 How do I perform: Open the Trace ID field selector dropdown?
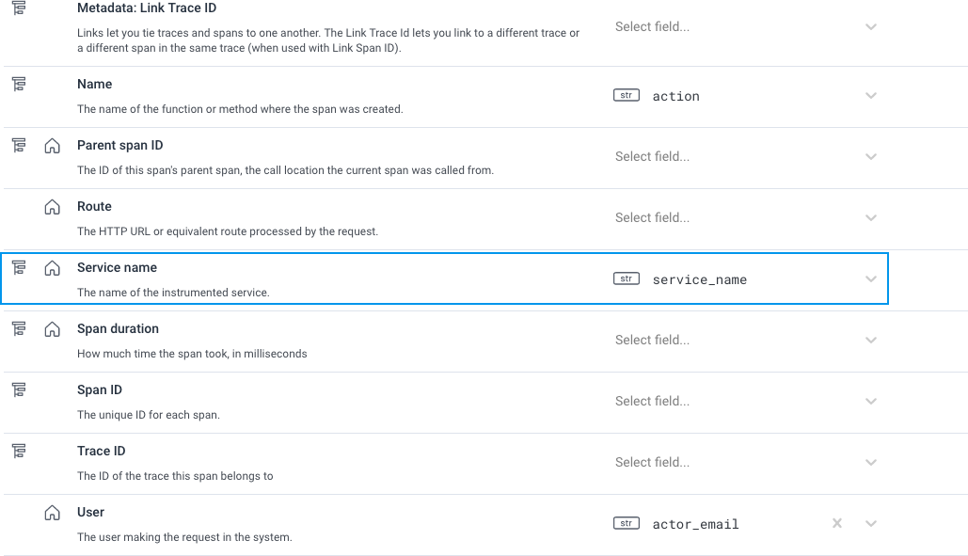pos(871,462)
